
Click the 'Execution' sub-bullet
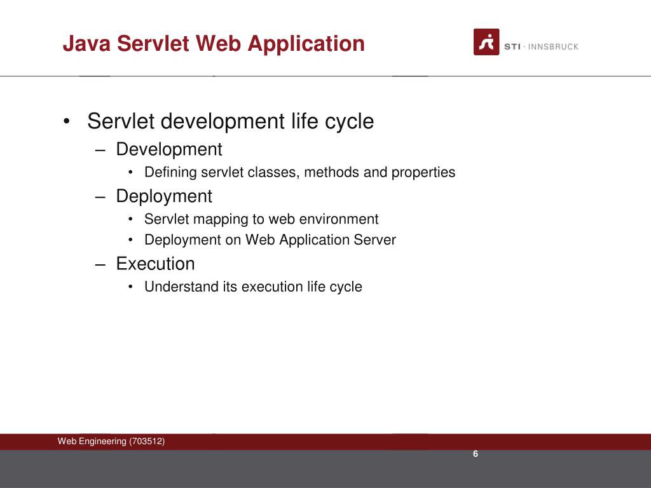[x=155, y=264]
